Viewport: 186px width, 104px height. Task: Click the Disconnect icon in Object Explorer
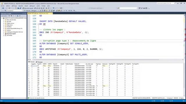[11, 16]
